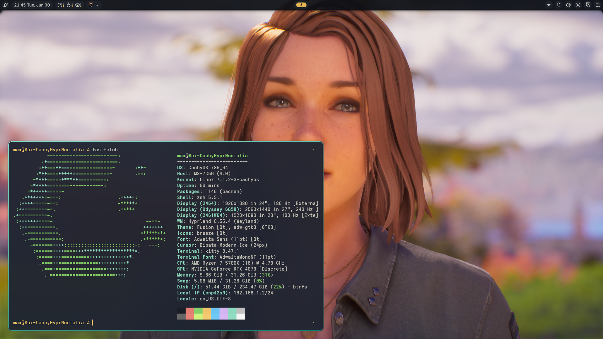Image resolution: width=603 pixels, height=339 pixels.
Task: Click the 'Disk (/): 51.44 GiB' line
Action: click(242, 287)
